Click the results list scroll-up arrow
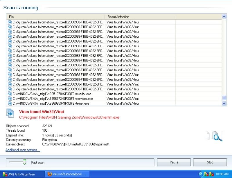The image size is (232, 178). click(224, 17)
